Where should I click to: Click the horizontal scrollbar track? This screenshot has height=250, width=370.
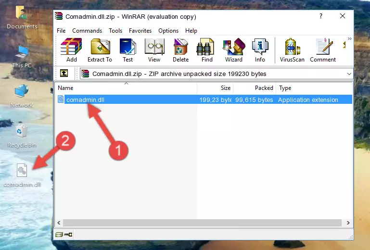tap(202, 223)
